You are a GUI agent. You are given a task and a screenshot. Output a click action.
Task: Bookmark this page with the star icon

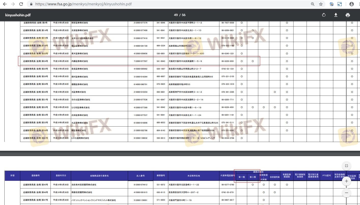tap(321, 4)
